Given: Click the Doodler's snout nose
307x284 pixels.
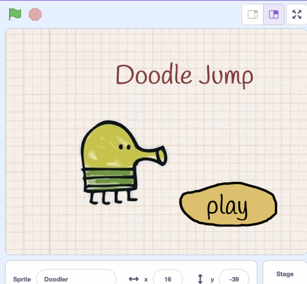Looking at the screenshot, I should click(x=160, y=155).
